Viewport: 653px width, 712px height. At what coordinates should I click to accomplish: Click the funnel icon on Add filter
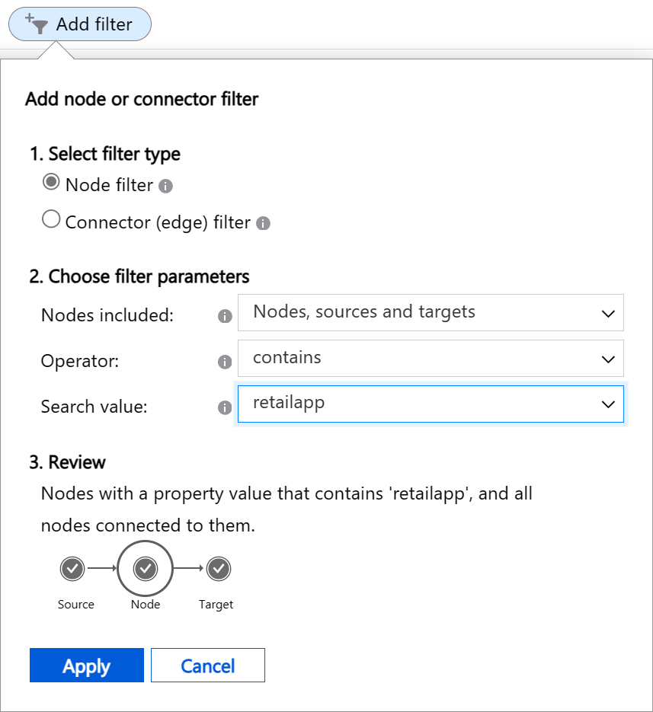pyautogui.click(x=37, y=24)
